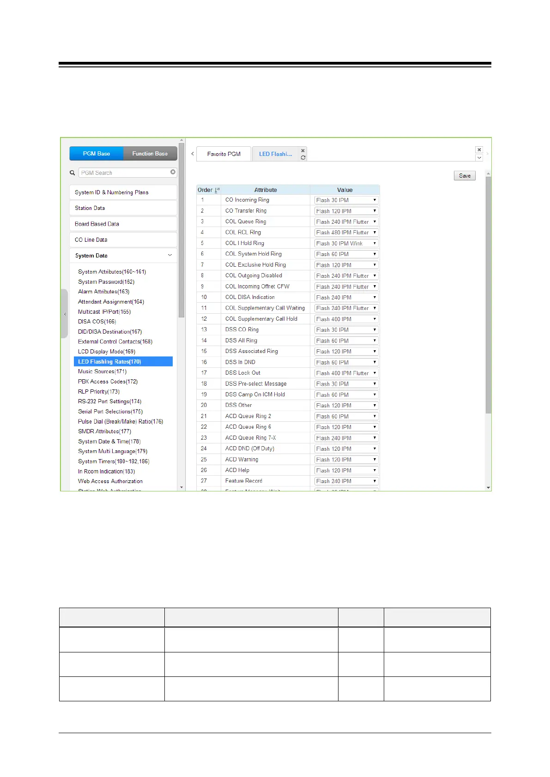The height and width of the screenshot is (777, 550).
Task: Click sidebar scrollbar down arrow
Action: pyautogui.click(x=181, y=487)
